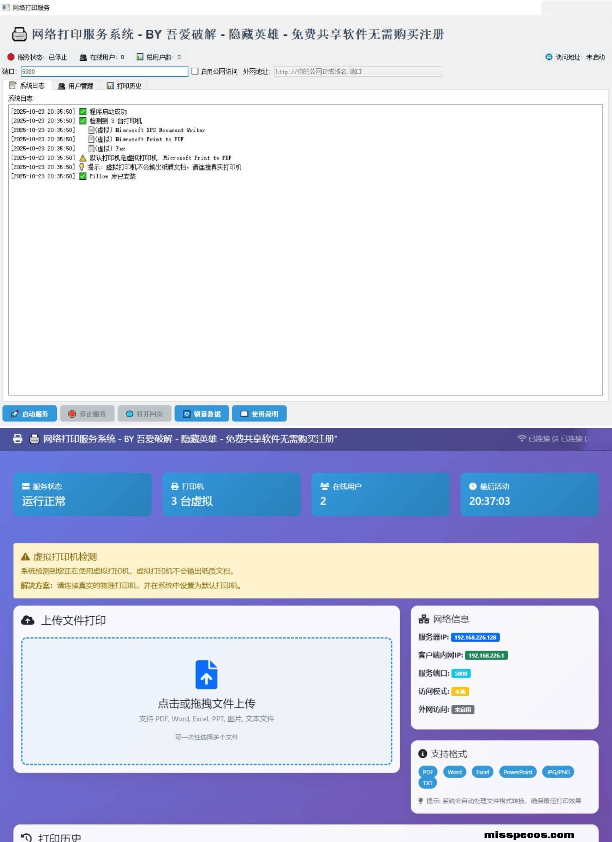Select the 系统日志 tab
Viewport: 612px width, 842px height.
click(29, 85)
